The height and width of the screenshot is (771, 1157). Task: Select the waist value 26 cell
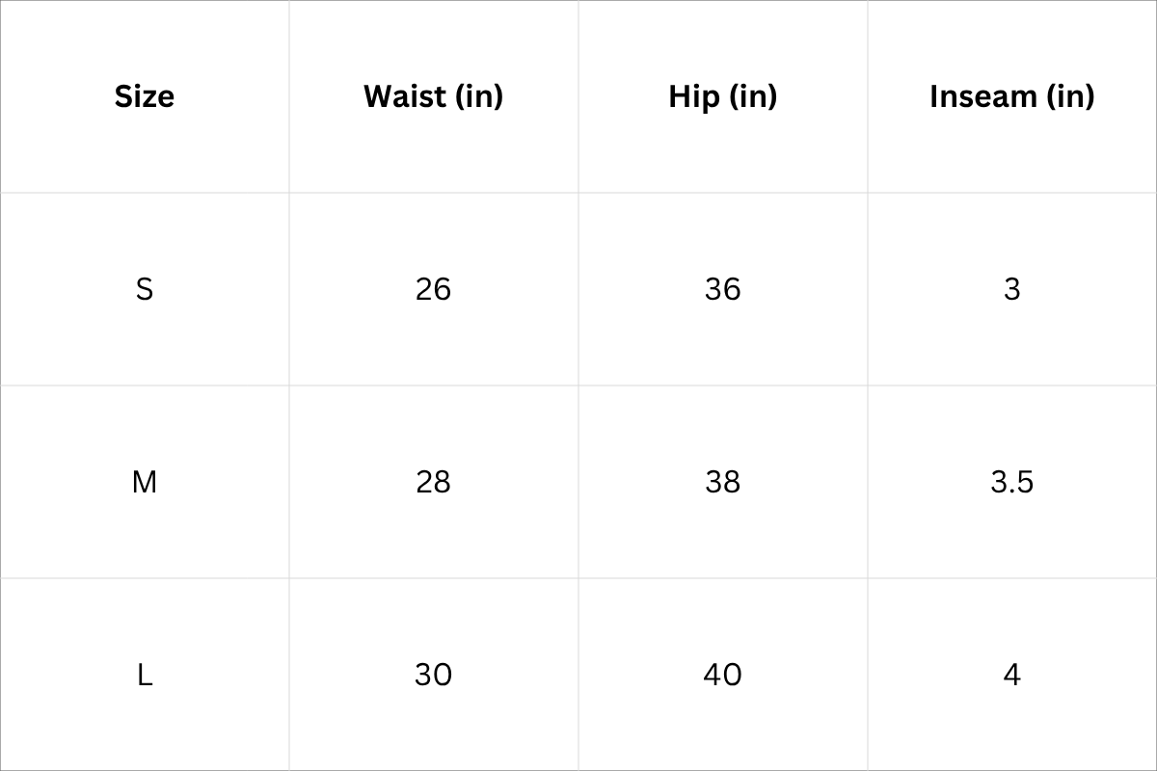pos(433,289)
